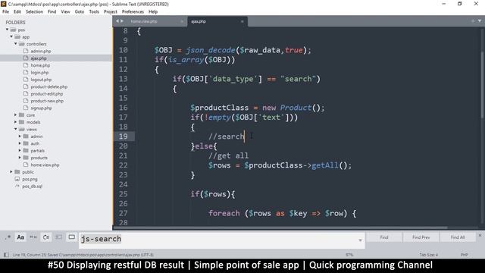The height and width of the screenshot is (273, 485).
Task: Open the Tools menu
Action: [94, 12]
